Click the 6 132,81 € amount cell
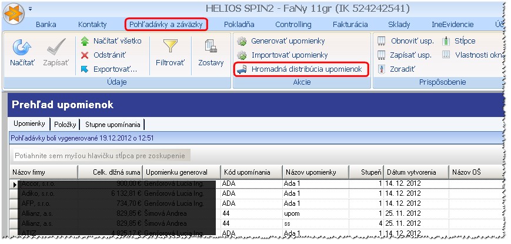The height and width of the screenshot is (244, 511). click(111, 193)
